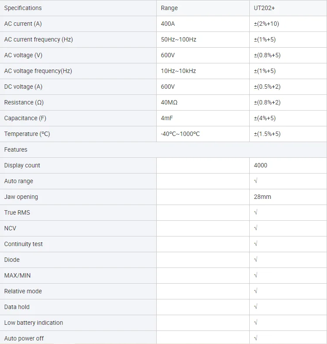327x344 pixels.
Task: Select the 50Hz~100Hz range cell
Action: pos(179,39)
